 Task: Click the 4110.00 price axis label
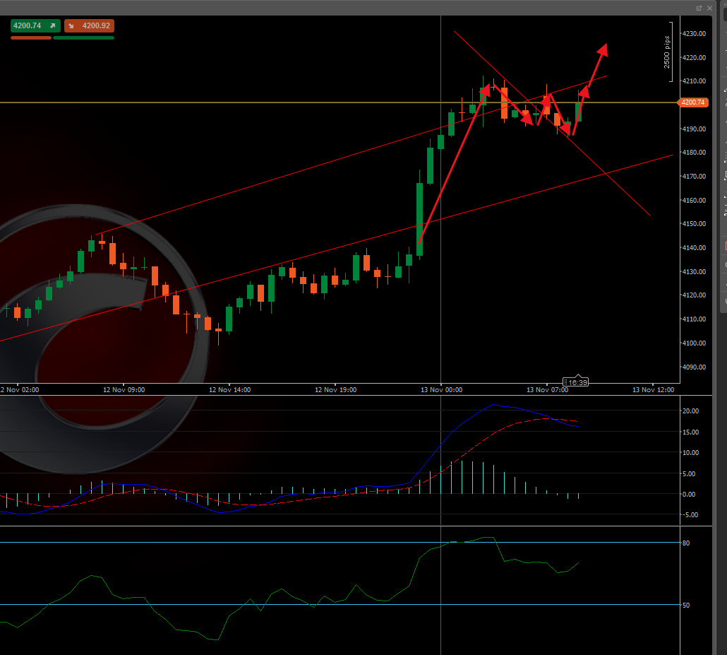point(694,319)
